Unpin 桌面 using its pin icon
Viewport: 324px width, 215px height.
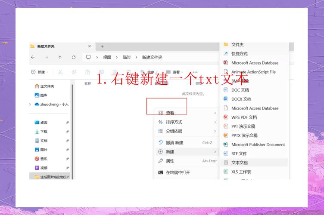67,123
